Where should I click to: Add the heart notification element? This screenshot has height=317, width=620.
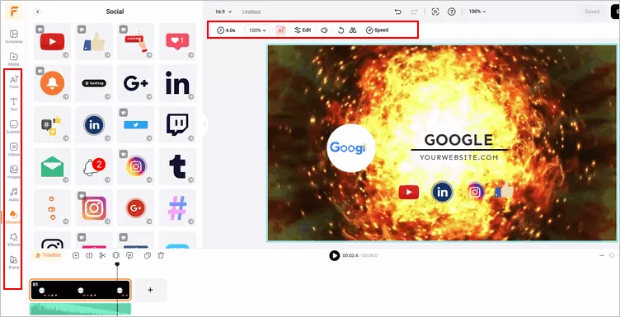coord(177,41)
